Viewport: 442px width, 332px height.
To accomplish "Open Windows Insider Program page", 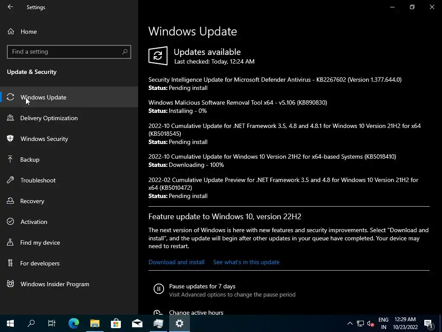I will (x=69, y=284).
